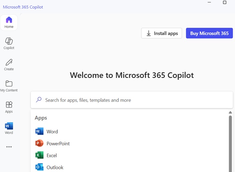Show more sidebar items via ellipsis

[9, 147]
